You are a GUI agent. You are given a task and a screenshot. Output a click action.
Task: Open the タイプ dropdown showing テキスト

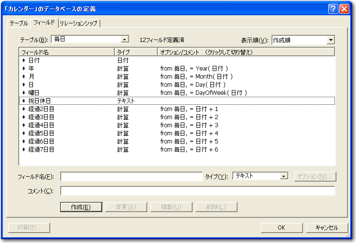coord(284,176)
